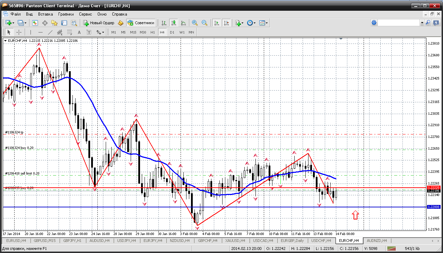443x253 pixels.
Task: Open the indicators list dropdown
Action: click(x=239, y=23)
